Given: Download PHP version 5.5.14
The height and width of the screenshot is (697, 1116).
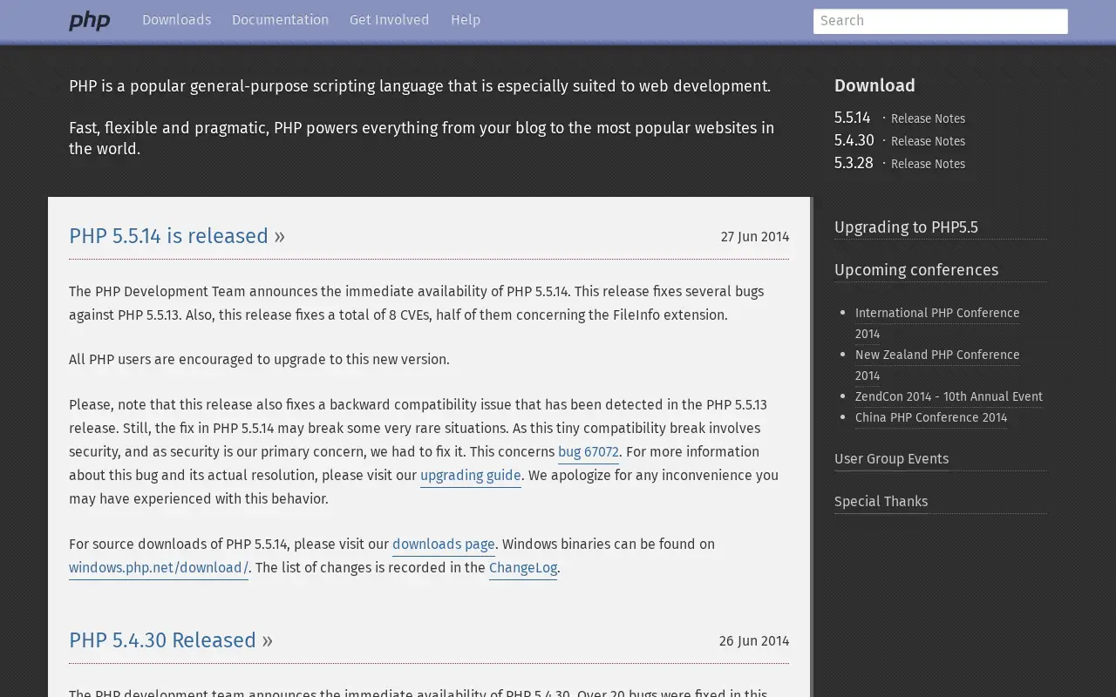Looking at the screenshot, I should tap(852, 118).
